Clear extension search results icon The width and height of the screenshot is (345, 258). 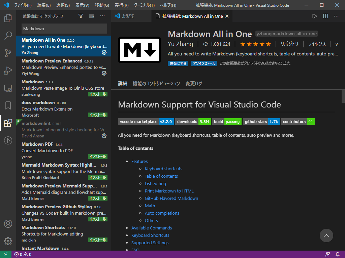(92, 16)
